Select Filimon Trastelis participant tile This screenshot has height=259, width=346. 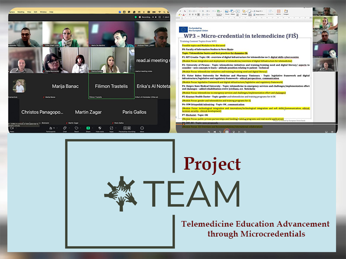[x=112, y=86]
